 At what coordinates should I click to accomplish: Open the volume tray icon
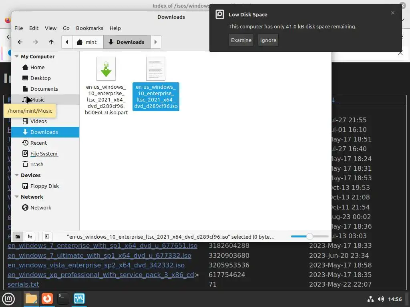pos(381,299)
